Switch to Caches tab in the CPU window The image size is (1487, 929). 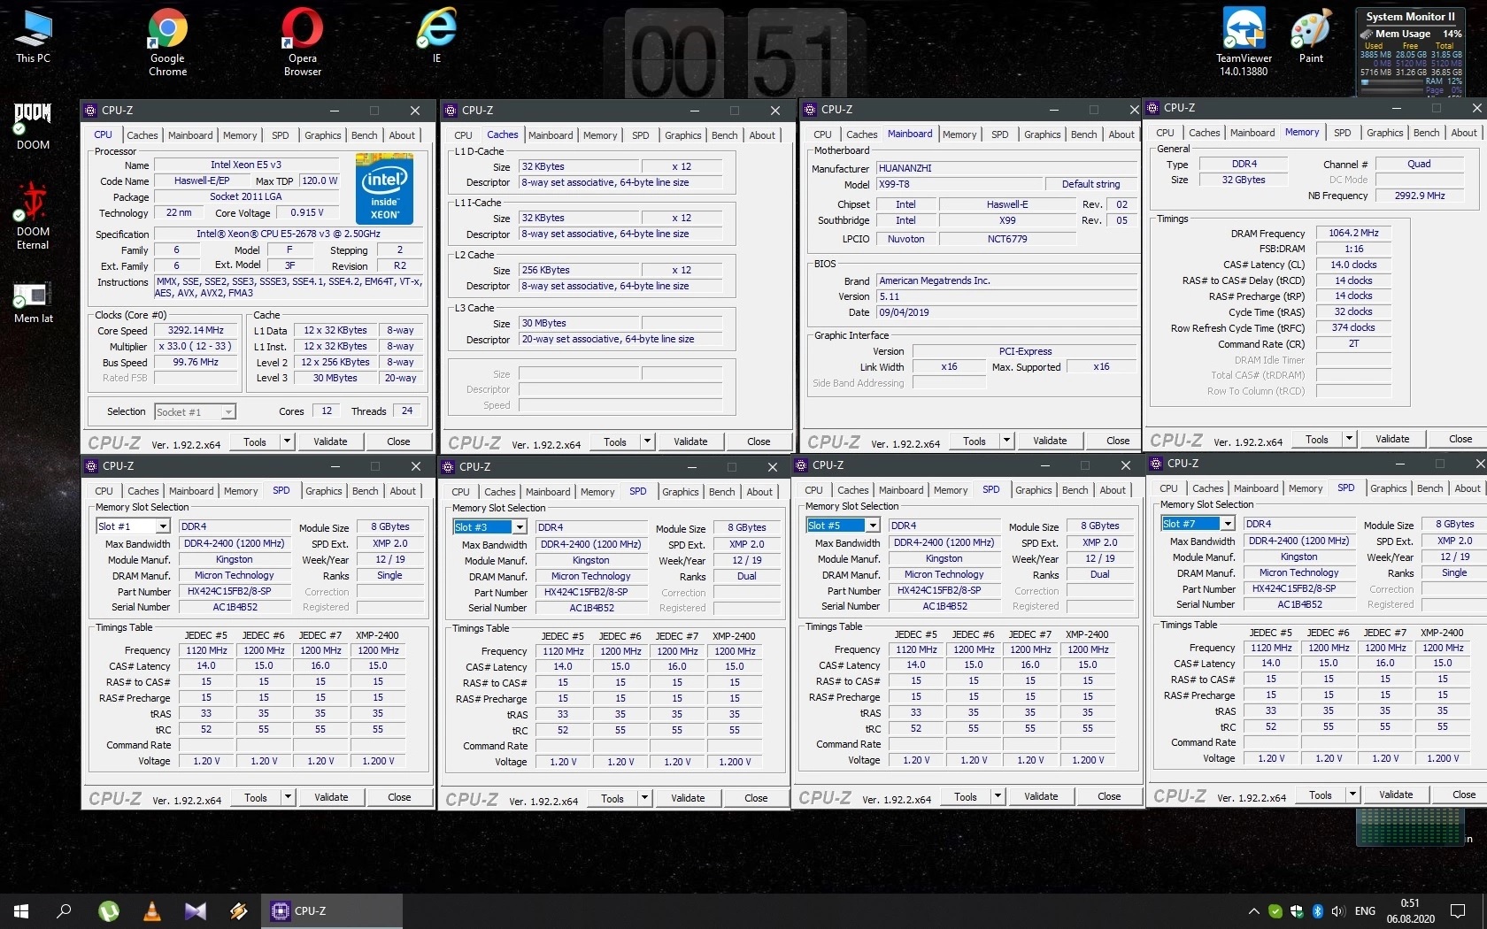tap(142, 135)
